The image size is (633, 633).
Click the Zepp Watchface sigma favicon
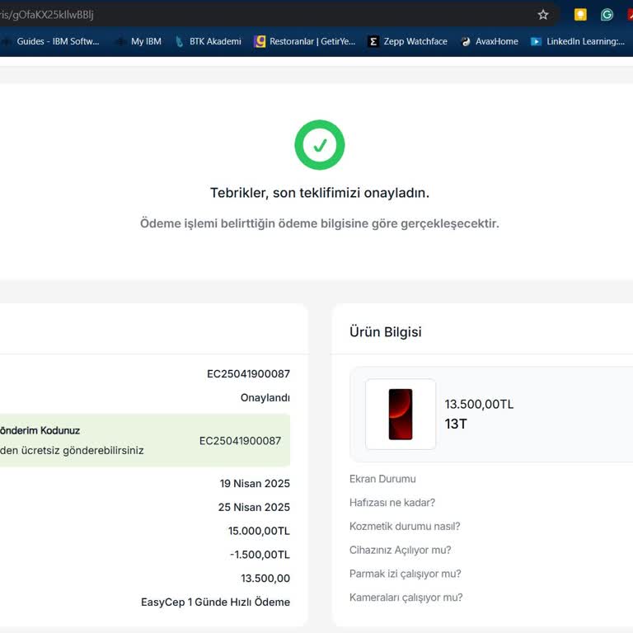click(373, 41)
